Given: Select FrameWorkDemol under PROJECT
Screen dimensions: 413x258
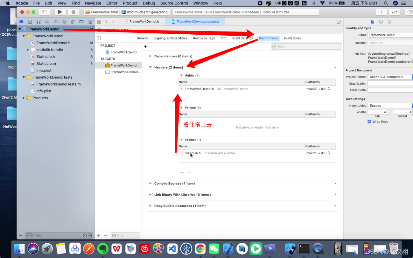Looking at the screenshot, I should tap(121, 52).
